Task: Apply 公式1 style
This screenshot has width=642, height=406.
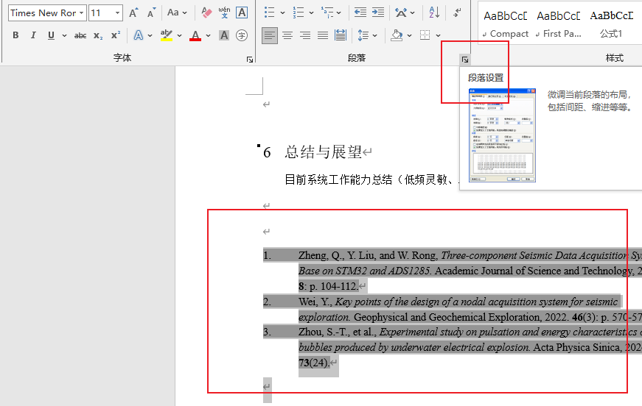Action: [x=612, y=24]
